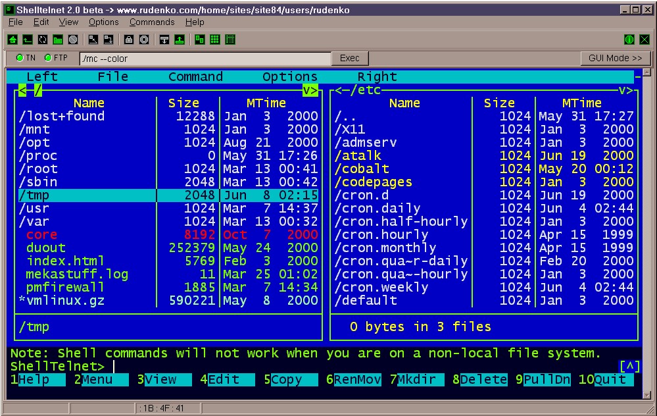Open the Options menu in the menu bar

[103, 22]
